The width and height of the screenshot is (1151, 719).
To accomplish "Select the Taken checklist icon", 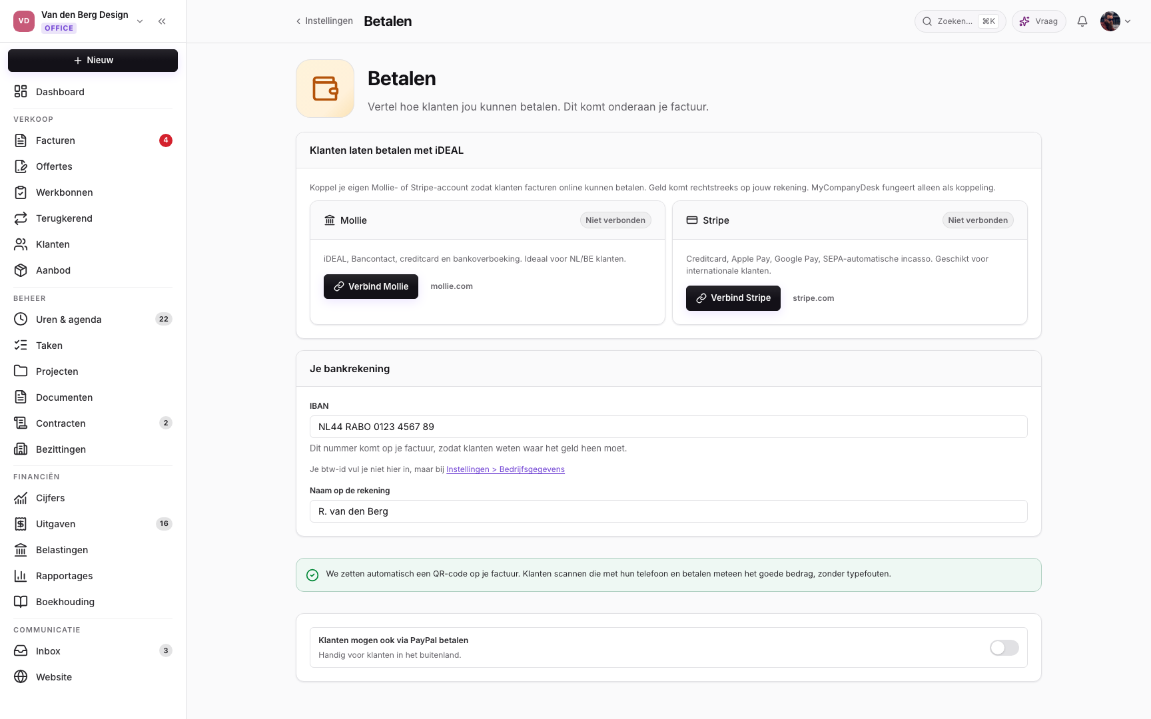I will 21,346.
